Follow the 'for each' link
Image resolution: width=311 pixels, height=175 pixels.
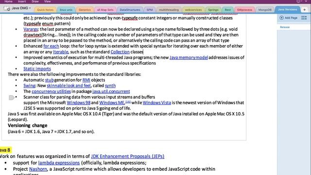coord(51,46)
